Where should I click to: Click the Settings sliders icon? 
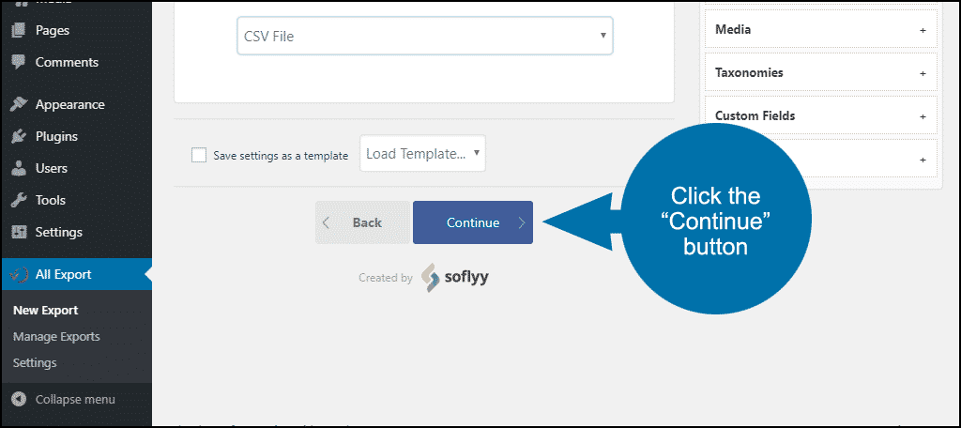19,233
